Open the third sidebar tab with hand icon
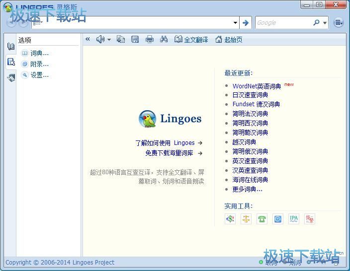The height and width of the screenshot is (271, 350). point(11,77)
